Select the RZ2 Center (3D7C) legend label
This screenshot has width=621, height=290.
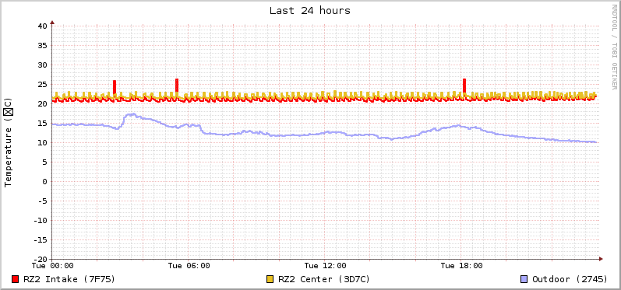click(324, 279)
